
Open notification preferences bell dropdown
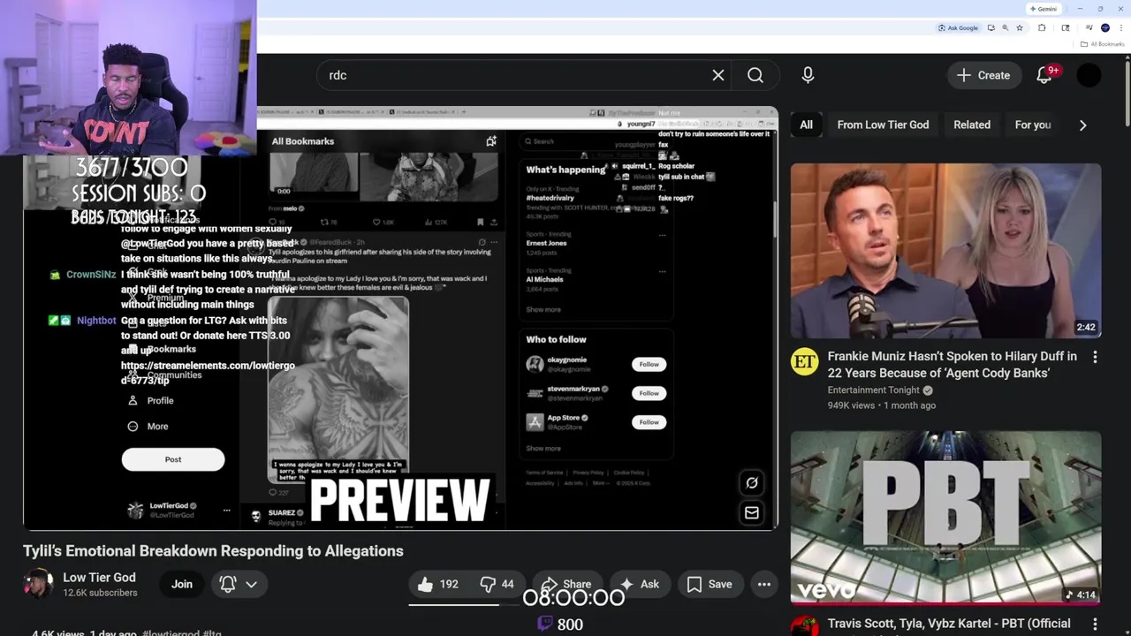point(239,584)
